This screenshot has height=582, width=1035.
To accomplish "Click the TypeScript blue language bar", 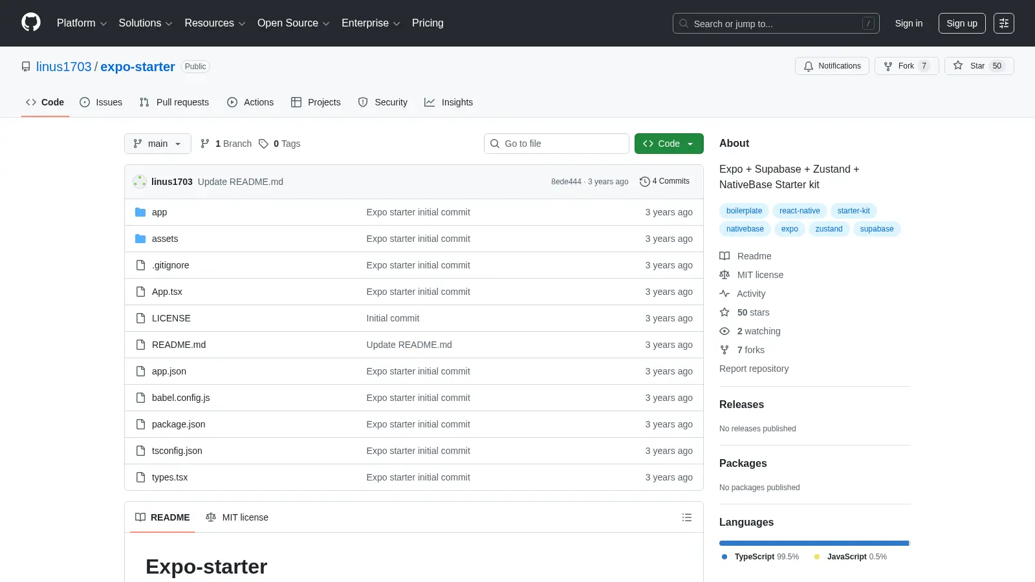I will point(814,543).
